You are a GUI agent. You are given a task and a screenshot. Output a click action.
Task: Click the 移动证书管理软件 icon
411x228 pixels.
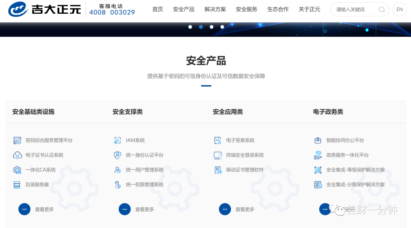(218, 170)
